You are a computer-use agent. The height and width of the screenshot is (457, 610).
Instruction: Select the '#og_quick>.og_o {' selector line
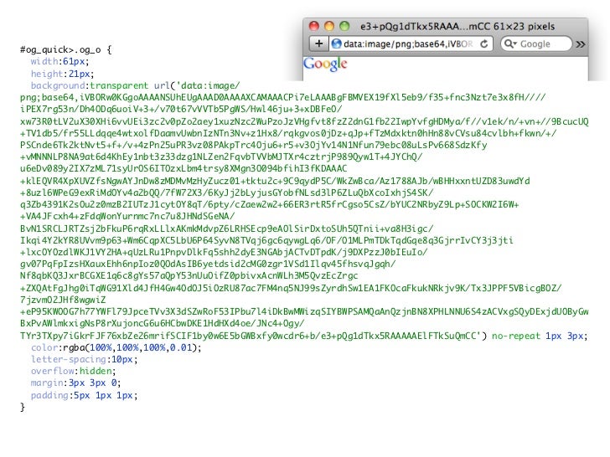[x=65, y=49]
